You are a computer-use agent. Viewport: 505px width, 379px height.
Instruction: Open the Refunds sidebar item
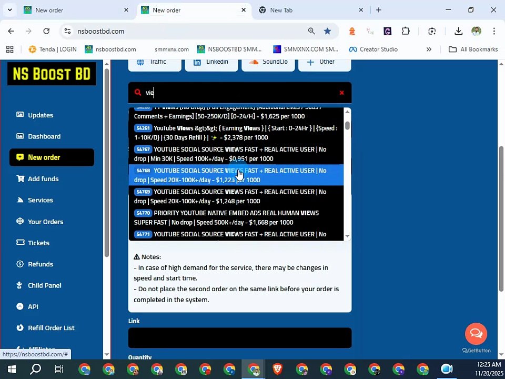[x=35, y=264]
